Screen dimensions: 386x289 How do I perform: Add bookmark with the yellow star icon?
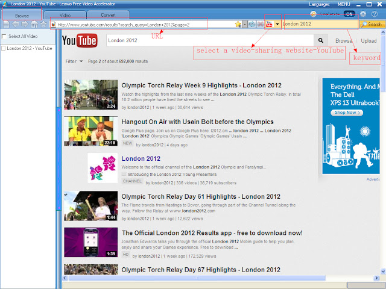(x=238, y=24)
